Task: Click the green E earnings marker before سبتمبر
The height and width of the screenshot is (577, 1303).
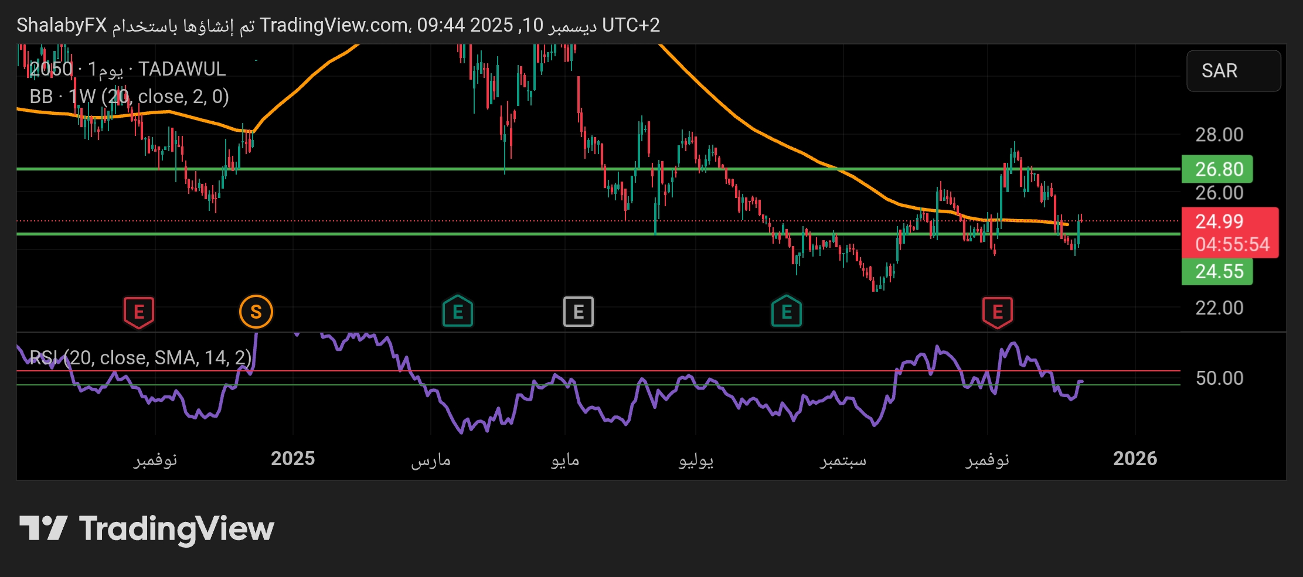Action: click(787, 312)
